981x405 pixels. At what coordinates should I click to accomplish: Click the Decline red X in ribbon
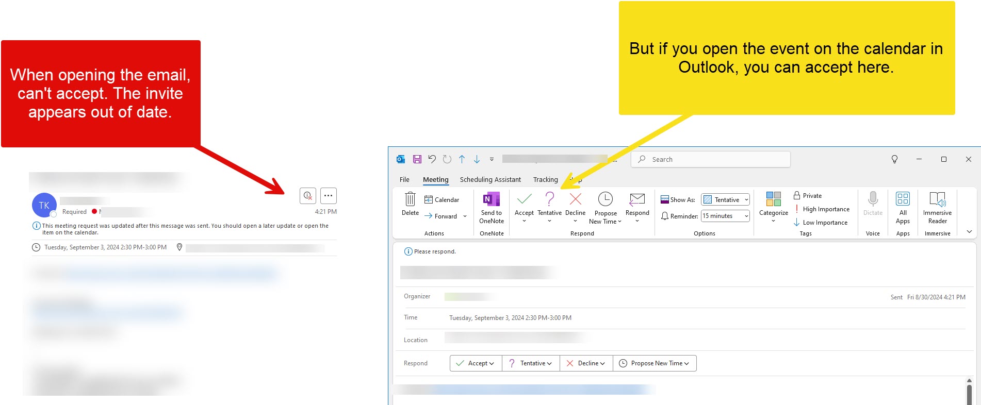click(575, 199)
